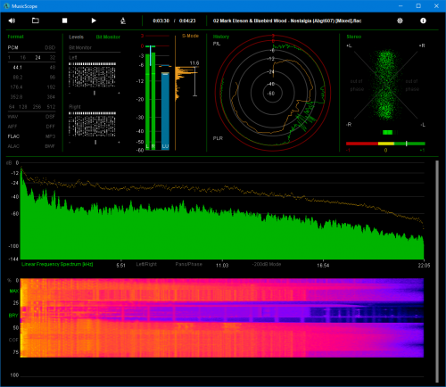Open settings with the gear icon
Screen dimensions: 446x387
pyautogui.click(x=400, y=21)
